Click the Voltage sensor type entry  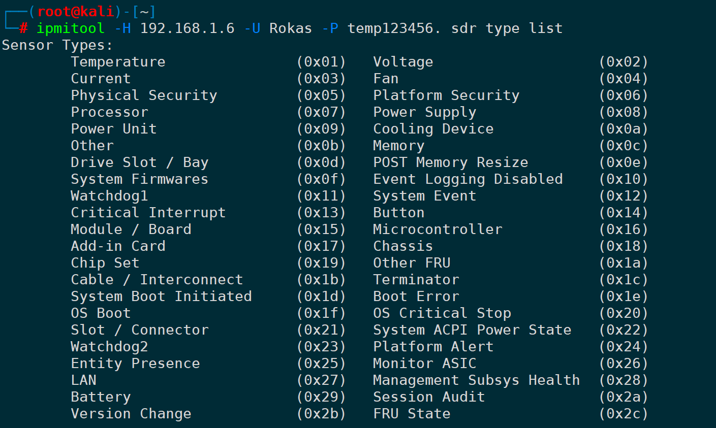click(x=403, y=62)
